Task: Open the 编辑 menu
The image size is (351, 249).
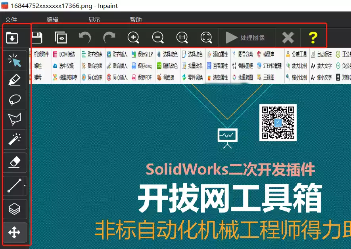Action: [x=53, y=20]
